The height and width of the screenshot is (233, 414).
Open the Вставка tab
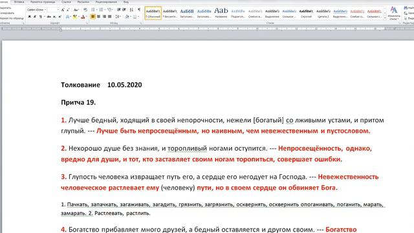coord(19,2)
